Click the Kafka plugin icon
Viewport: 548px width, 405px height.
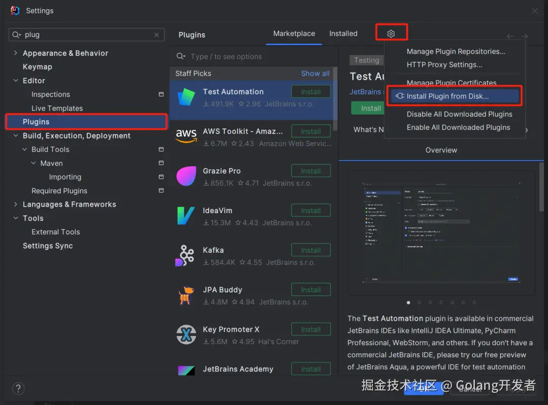click(185, 255)
